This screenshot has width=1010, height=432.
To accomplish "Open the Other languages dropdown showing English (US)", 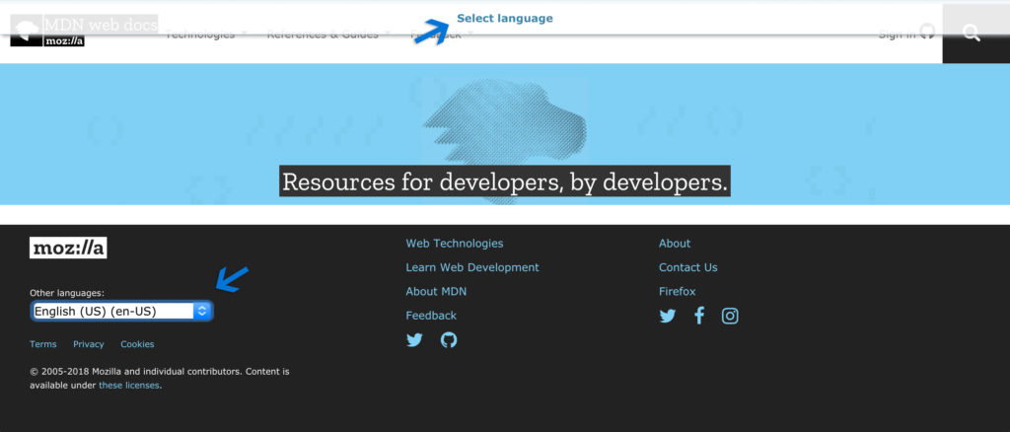I will pyautogui.click(x=121, y=312).
